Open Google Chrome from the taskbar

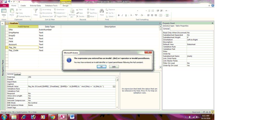(x=53, y=117)
